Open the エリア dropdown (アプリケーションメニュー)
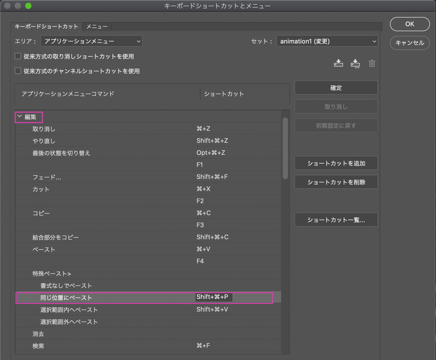The height and width of the screenshot is (360, 436). tap(91, 41)
